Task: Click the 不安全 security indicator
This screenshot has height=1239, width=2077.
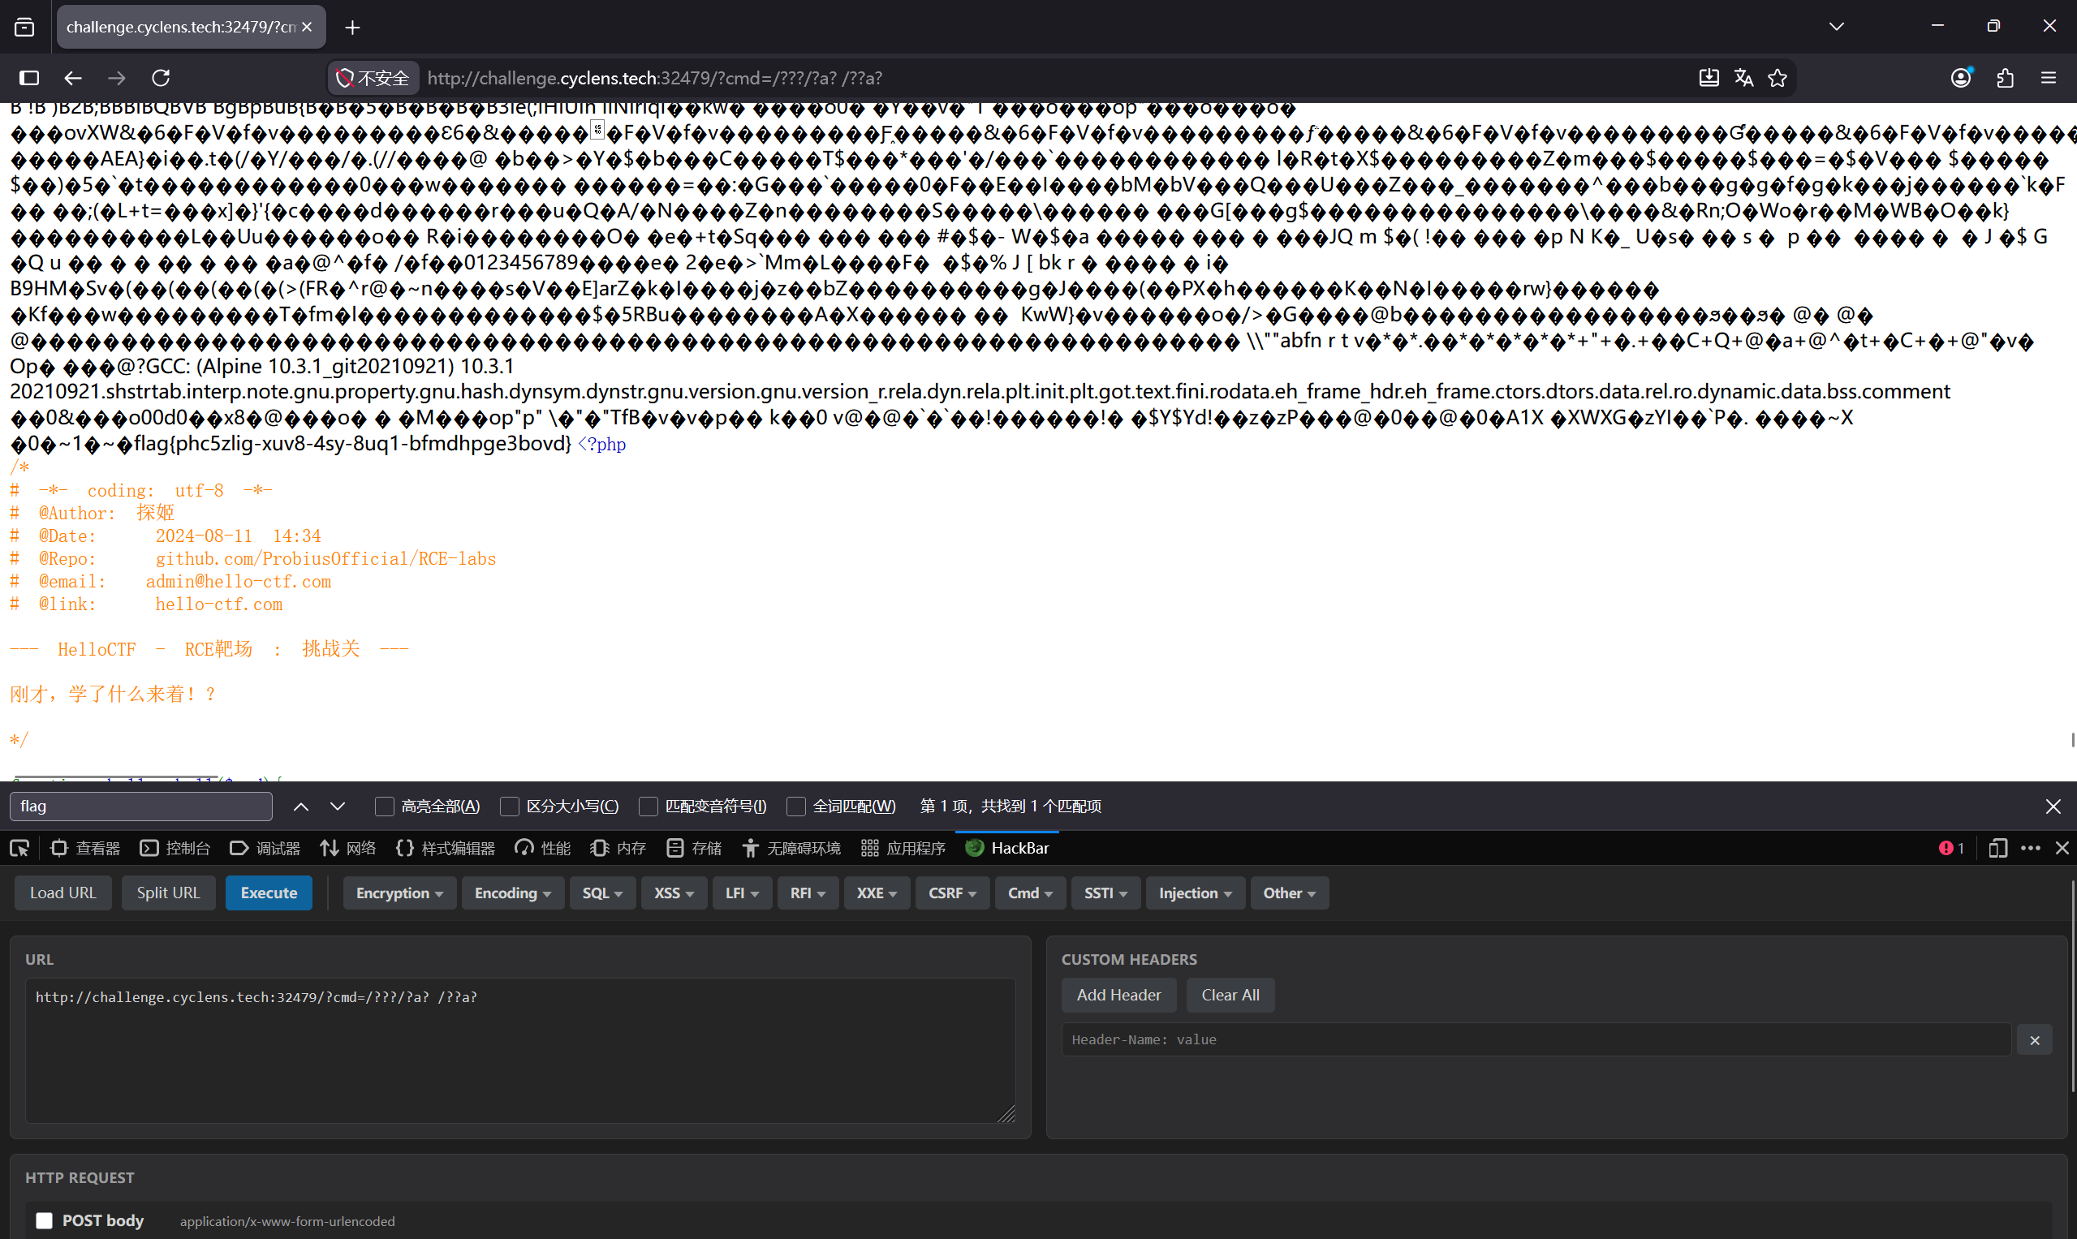Action: [x=373, y=78]
